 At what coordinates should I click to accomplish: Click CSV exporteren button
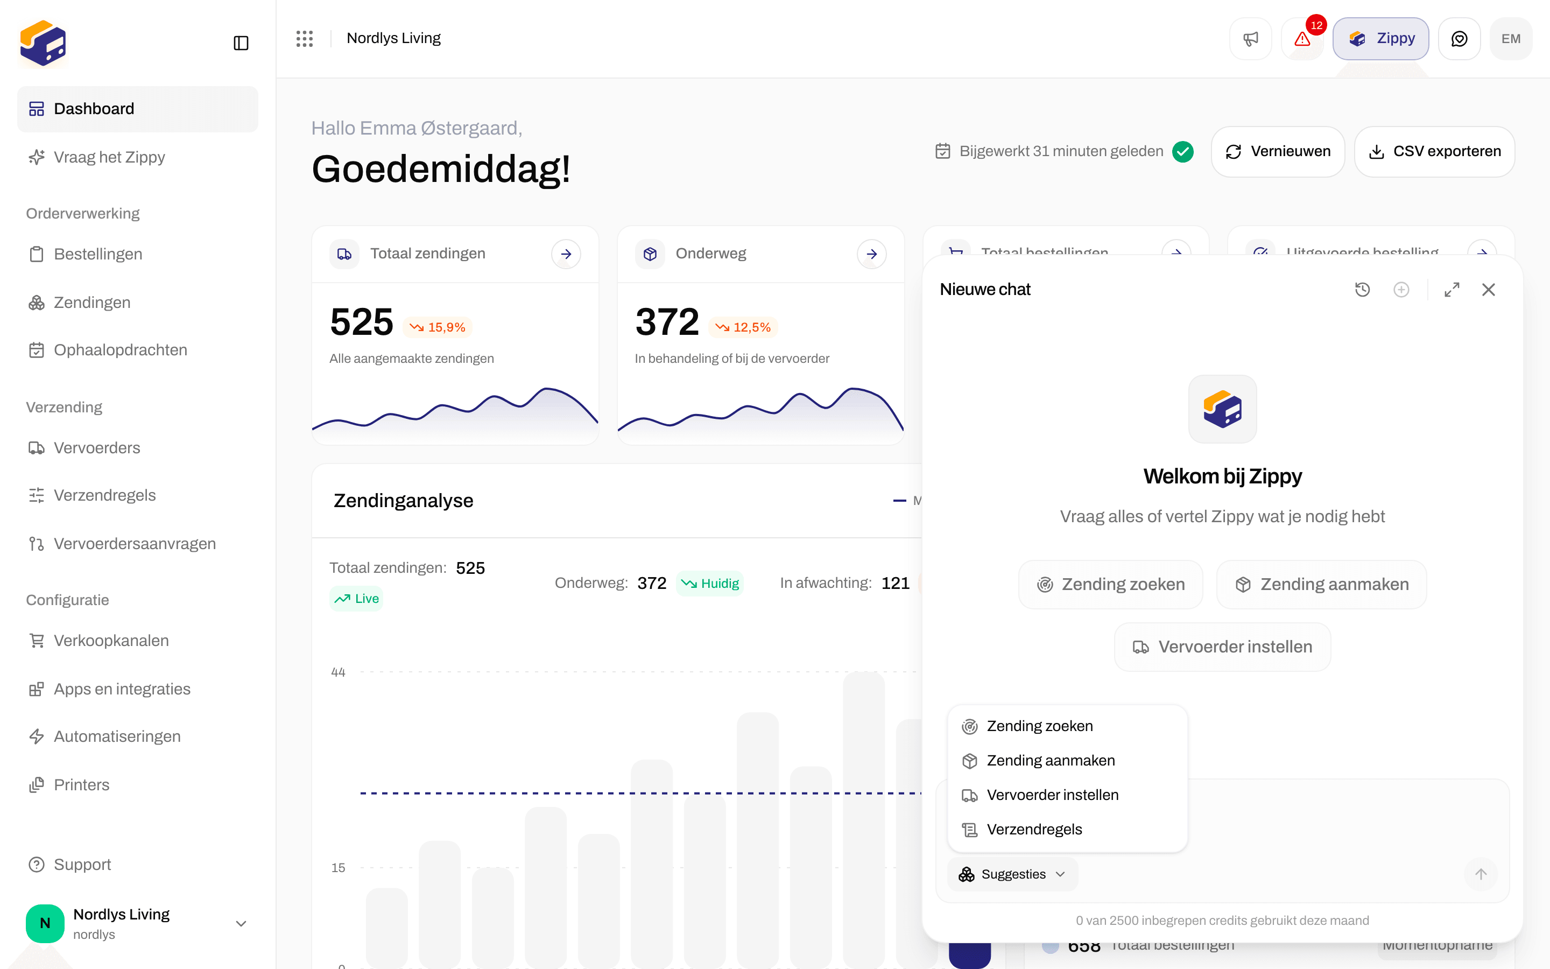pos(1434,152)
